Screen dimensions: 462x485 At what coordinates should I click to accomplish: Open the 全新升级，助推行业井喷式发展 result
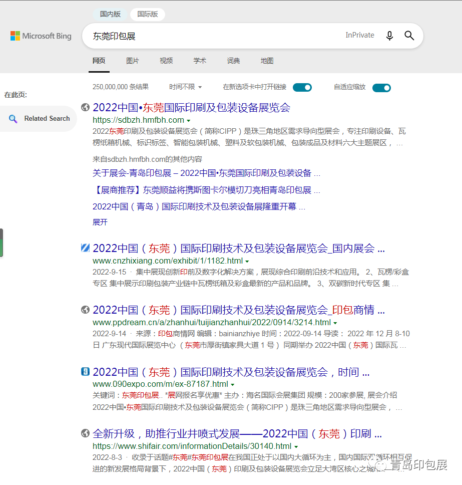pyautogui.click(x=237, y=434)
